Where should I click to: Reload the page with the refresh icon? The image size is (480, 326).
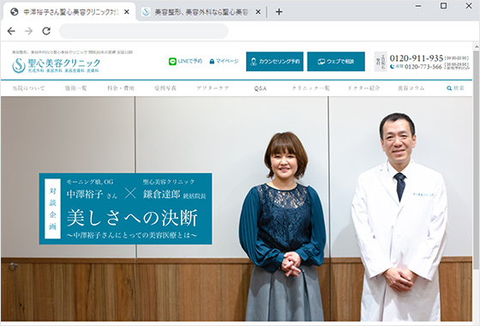coord(46,31)
